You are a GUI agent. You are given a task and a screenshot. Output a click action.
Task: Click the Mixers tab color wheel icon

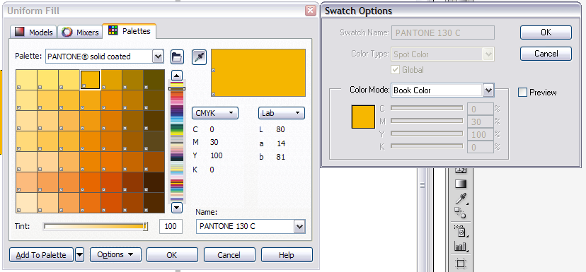(x=67, y=32)
